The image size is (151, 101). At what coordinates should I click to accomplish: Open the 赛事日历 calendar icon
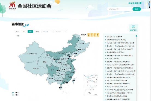[134, 28]
